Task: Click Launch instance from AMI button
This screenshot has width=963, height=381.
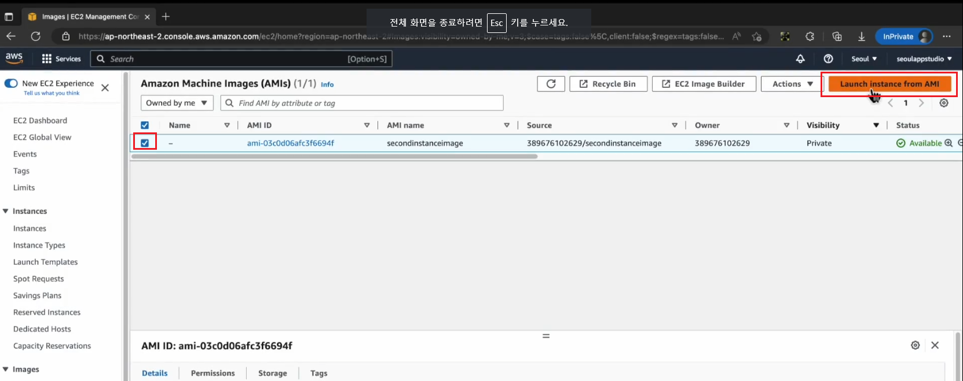Action: click(x=889, y=84)
